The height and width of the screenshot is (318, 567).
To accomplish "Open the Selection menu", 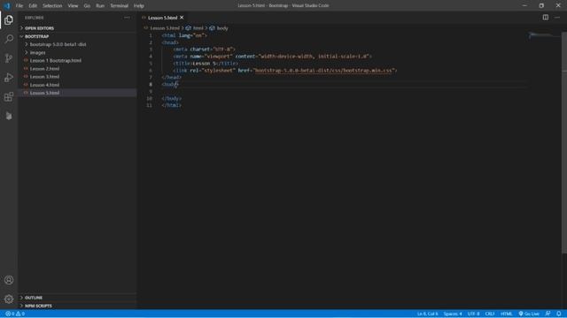I will 52,5.
